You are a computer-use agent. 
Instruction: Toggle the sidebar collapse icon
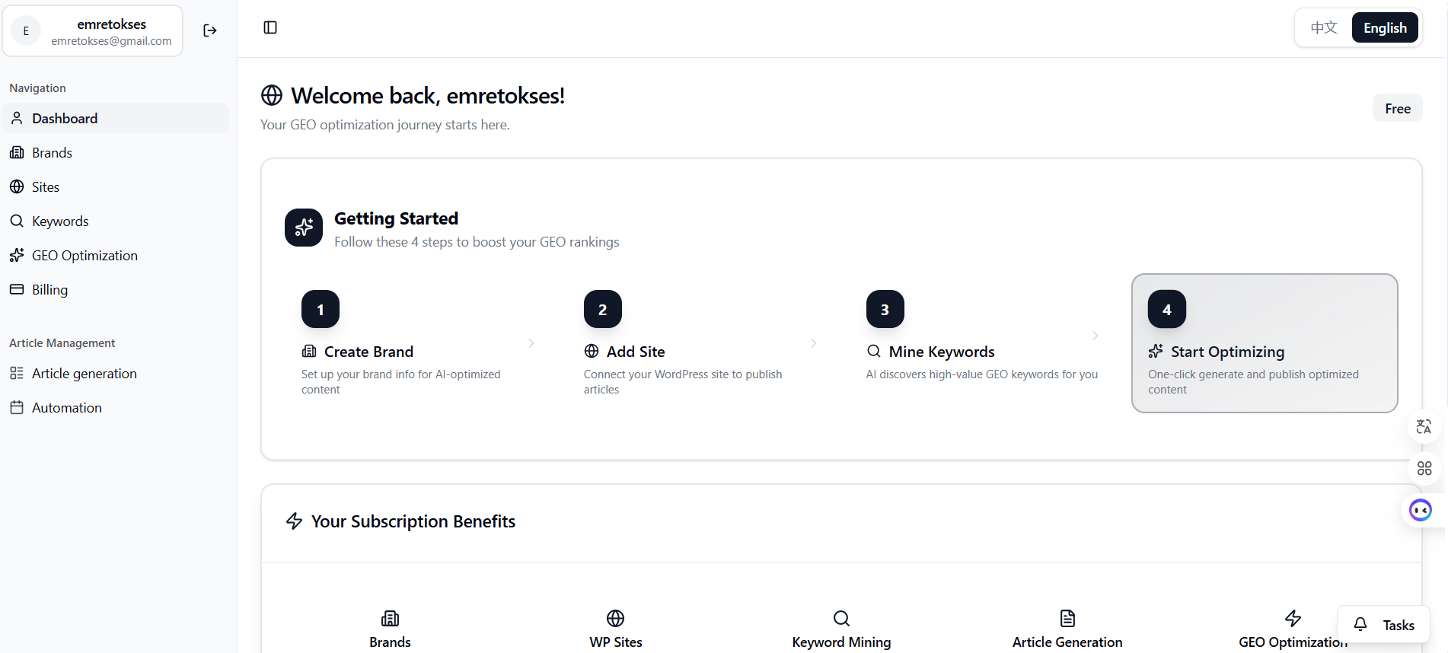click(270, 28)
